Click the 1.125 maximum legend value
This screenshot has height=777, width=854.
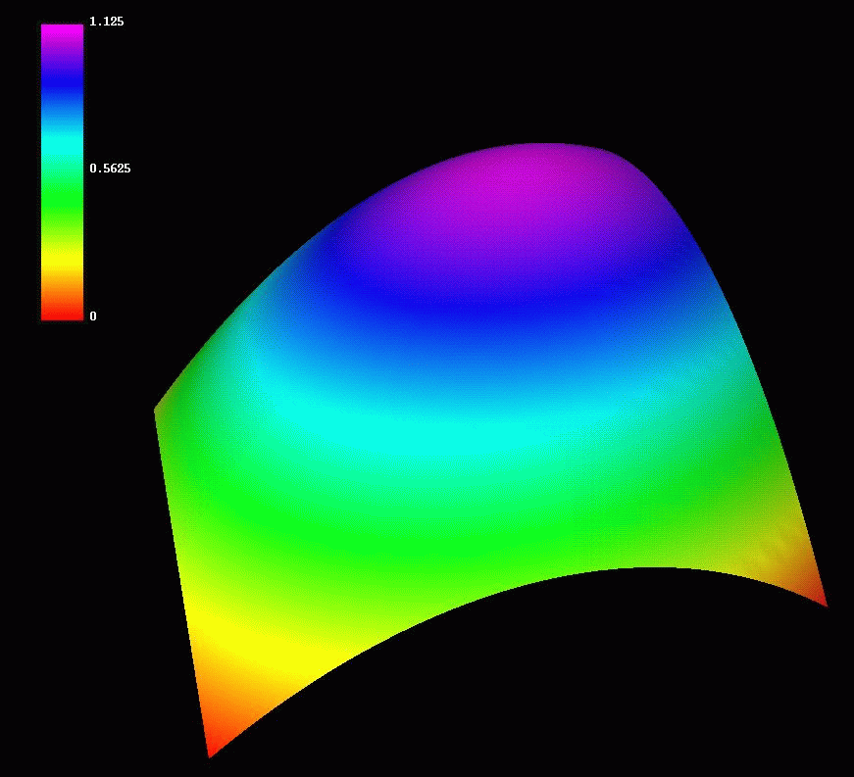click(x=107, y=22)
